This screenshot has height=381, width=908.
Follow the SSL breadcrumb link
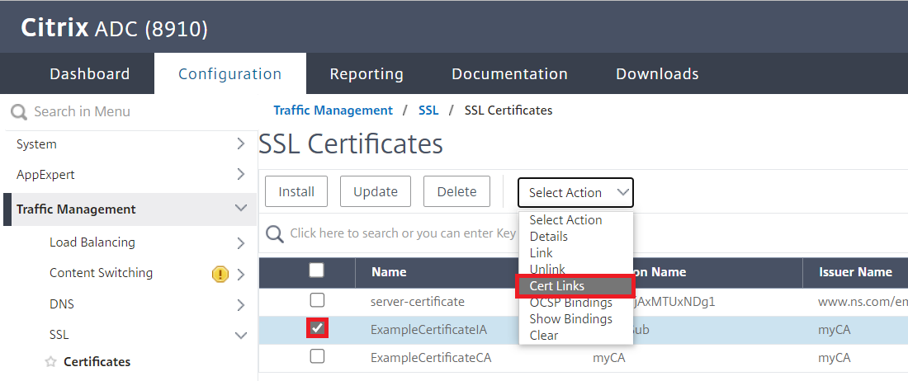tap(428, 111)
